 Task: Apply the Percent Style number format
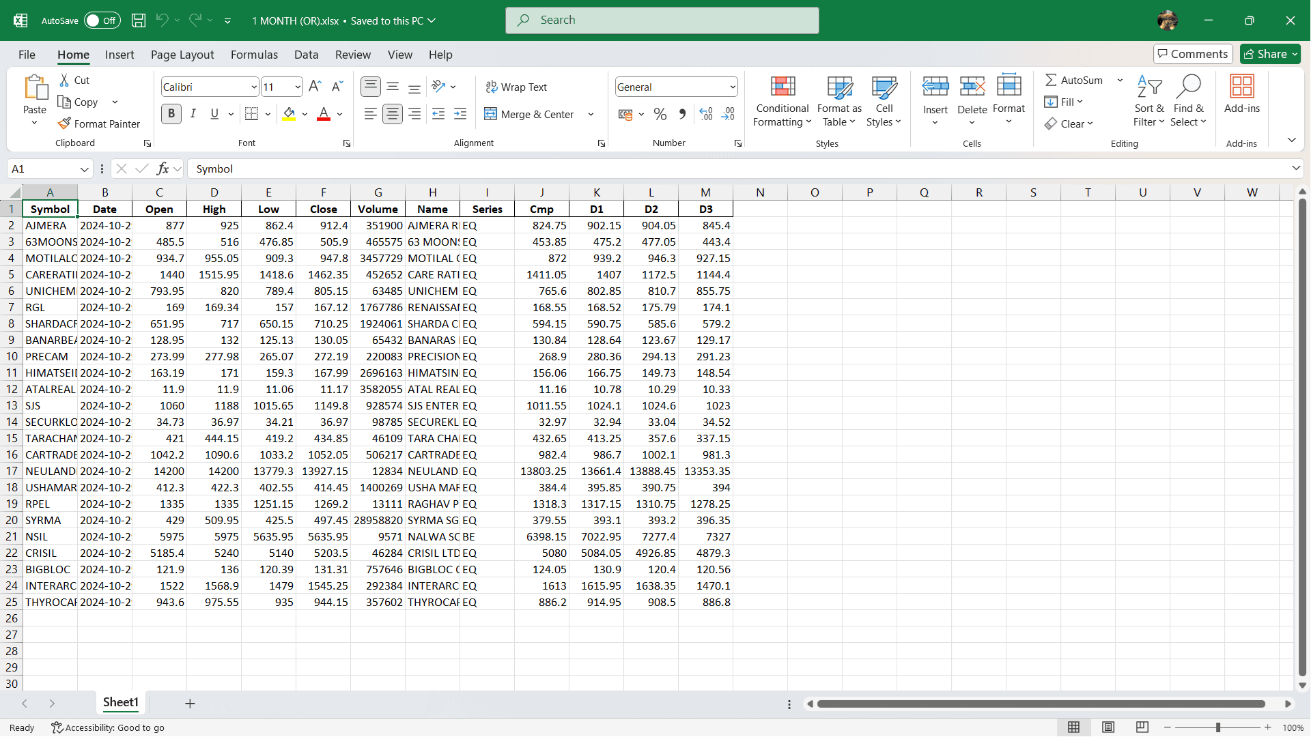click(660, 114)
